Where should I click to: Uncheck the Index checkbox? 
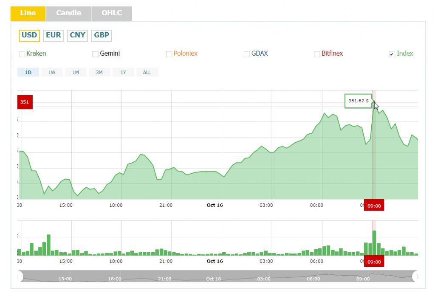pyautogui.click(x=392, y=54)
